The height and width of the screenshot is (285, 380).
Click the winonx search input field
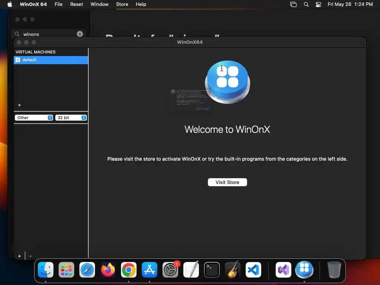point(49,34)
